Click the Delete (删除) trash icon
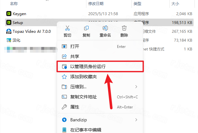This screenshot has width=198, height=133. pos(124,28)
